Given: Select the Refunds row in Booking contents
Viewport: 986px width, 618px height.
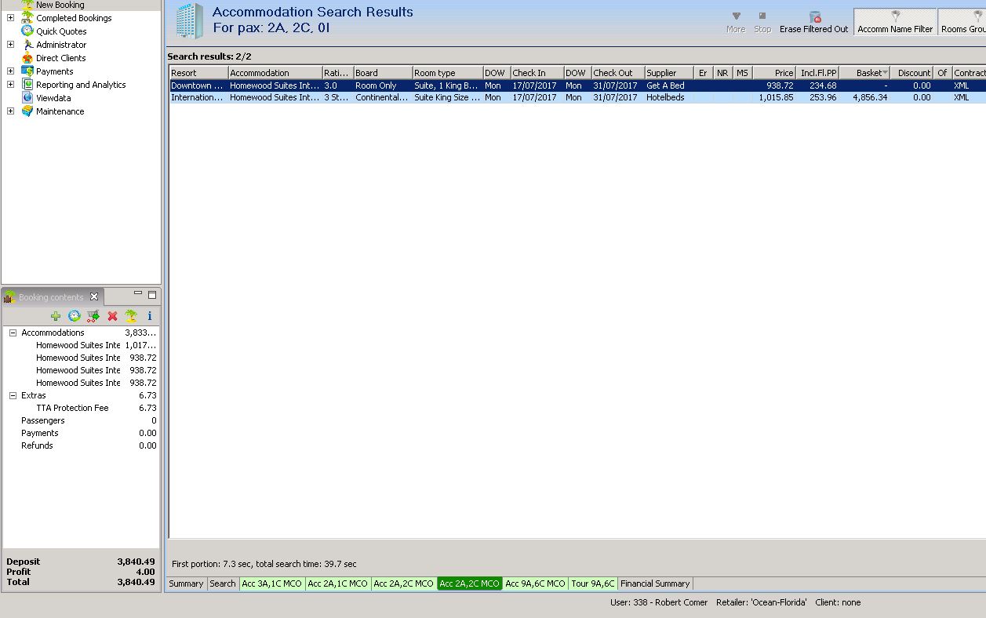Looking at the screenshot, I should click(x=81, y=445).
